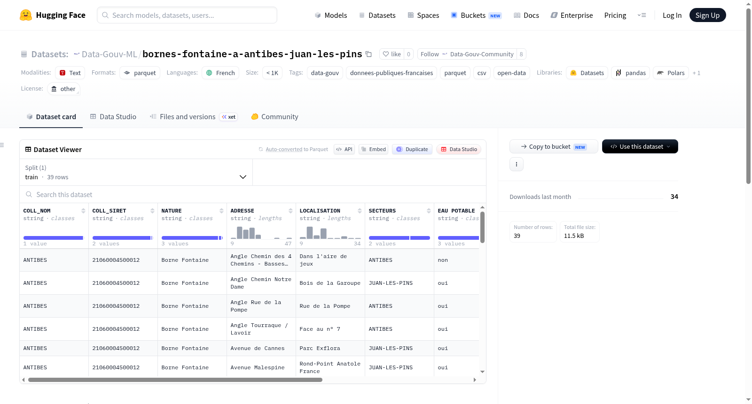This screenshot has width=752, height=404.
Task: Switch to the Dataset card tab
Action: (51, 117)
